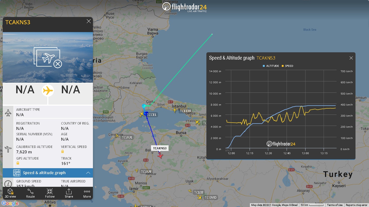Select the TCOMD aircraft icon
This screenshot has height=207, width=369.
pyautogui.click(x=200, y=197)
